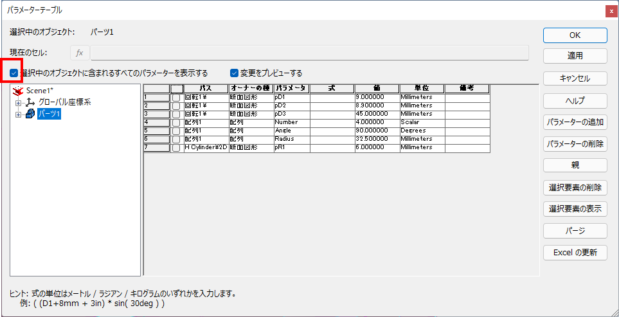Click the パーツ1 part icon
619x317 pixels.
[x=30, y=114]
